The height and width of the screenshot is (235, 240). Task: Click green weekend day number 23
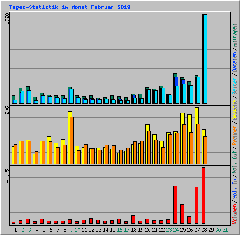(169, 230)
